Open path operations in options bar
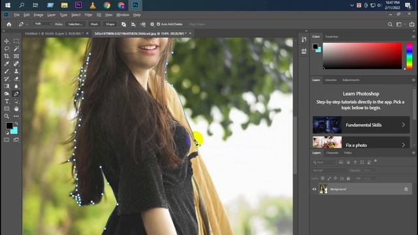This screenshot has width=418, height=235. [123, 24]
